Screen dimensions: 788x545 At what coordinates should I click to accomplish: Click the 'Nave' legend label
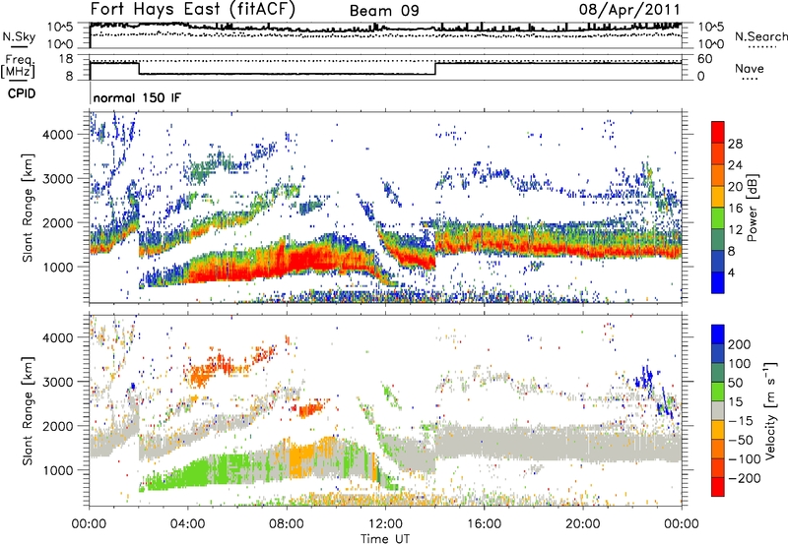coord(750,69)
